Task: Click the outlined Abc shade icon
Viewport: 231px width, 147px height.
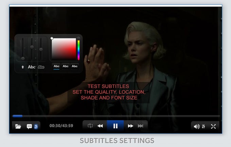Action: [41, 67]
